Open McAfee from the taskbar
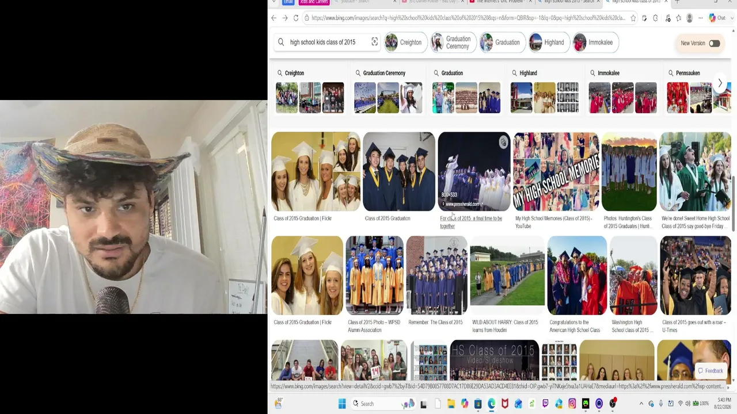The width and height of the screenshot is (737, 414). point(505,404)
